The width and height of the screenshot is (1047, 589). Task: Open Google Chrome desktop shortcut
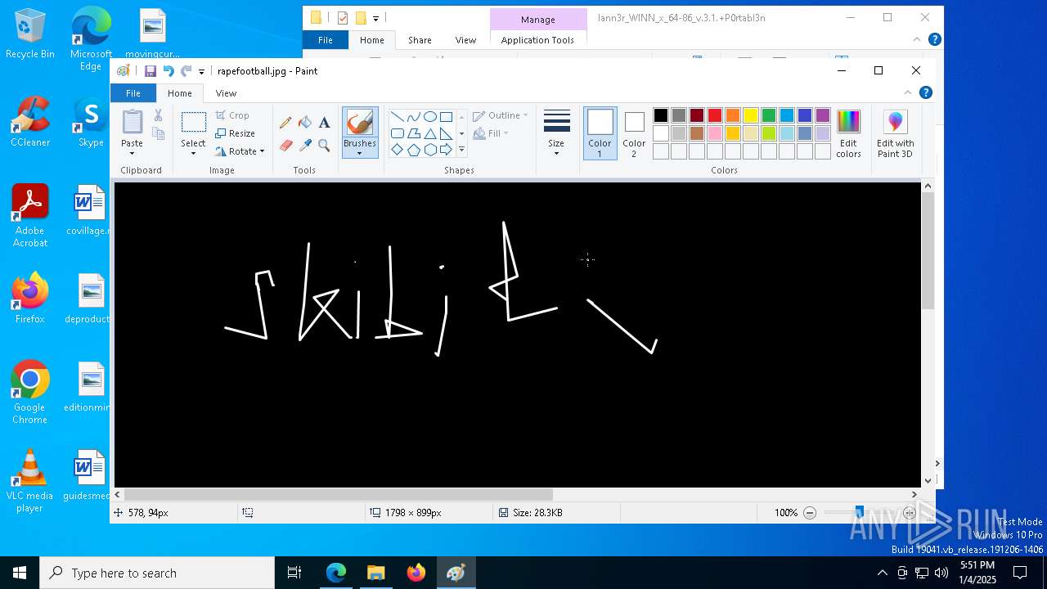(x=29, y=393)
